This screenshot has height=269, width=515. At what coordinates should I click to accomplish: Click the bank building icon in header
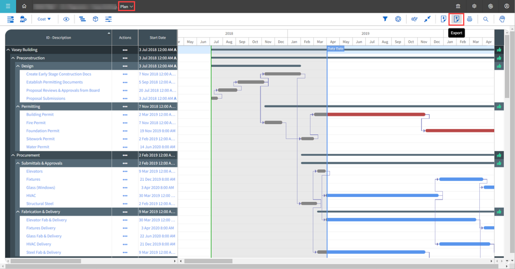pyautogui.click(x=458, y=6)
